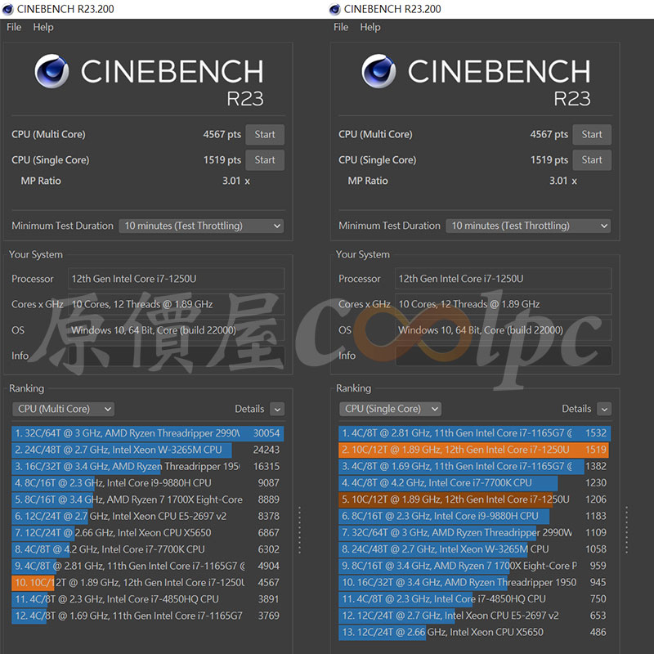Select the highlighted i7-1250U row scoring 4567
This screenshot has width=654, height=654.
click(x=148, y=583)
